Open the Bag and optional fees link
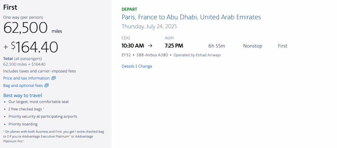This screenshot has width=337, height=148. click(23, 86)
